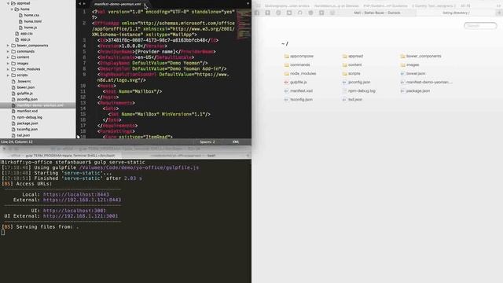Select highlighted manifest-demo-yeoman.xml in sidebar

(38, 105)
